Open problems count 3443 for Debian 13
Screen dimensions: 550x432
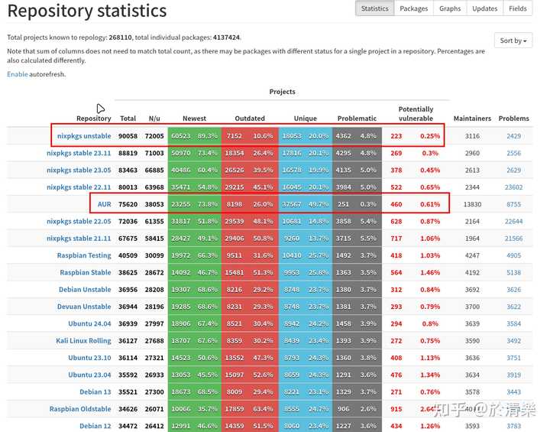point(513,392)
